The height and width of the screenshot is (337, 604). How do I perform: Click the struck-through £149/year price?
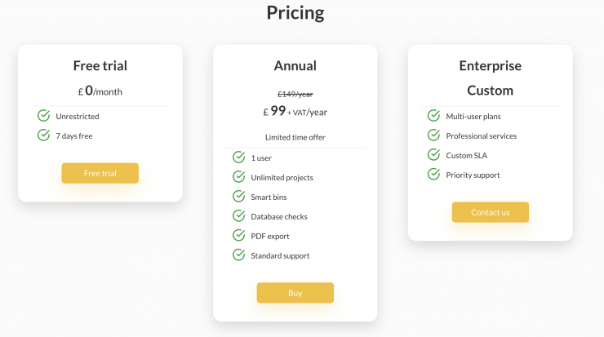coord(295,94)
